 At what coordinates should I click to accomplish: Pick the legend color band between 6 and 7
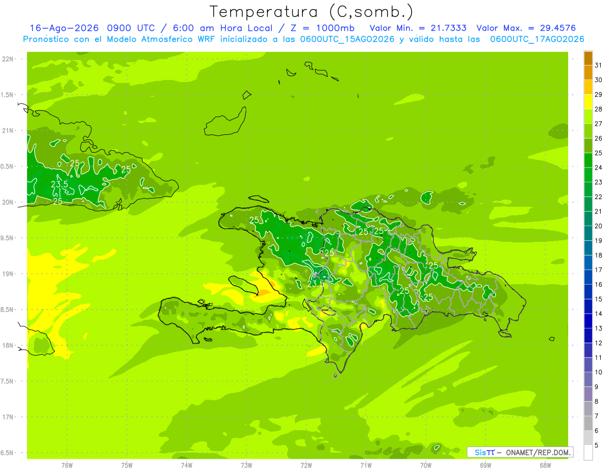(x=588, y=424)
